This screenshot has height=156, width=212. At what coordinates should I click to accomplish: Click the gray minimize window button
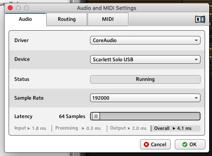point(18,8)
